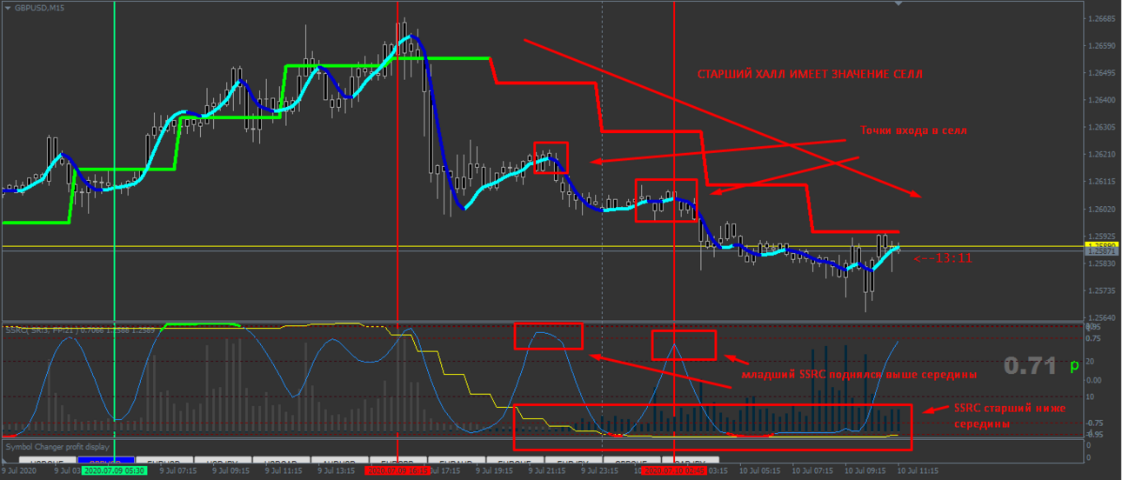Image resolution: width=1122 pixels, height=480 pixels.
Task: Click the 1.25735 level on the price scale
Action: point(1101,291)
